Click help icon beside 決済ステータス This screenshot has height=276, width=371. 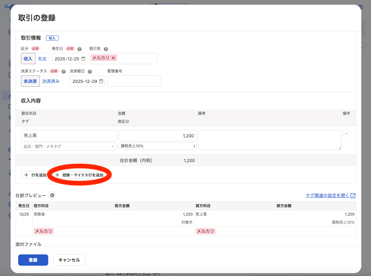64,71
